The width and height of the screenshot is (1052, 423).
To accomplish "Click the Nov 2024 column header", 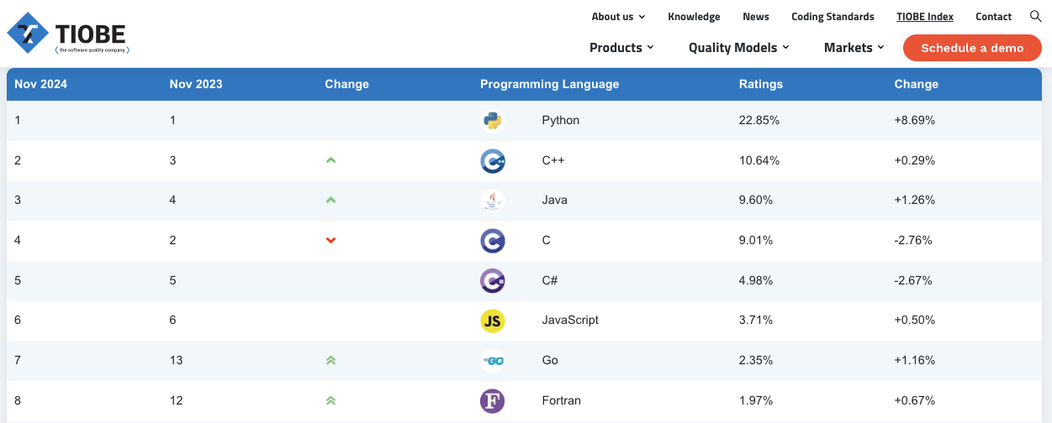I will click(x=41, y=84).
